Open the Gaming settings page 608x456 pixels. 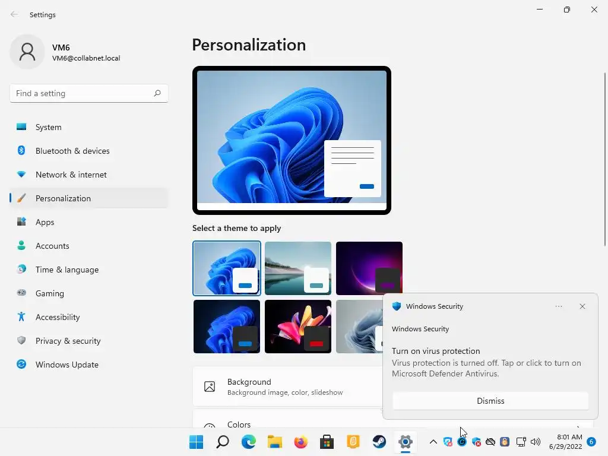[89, 293]
